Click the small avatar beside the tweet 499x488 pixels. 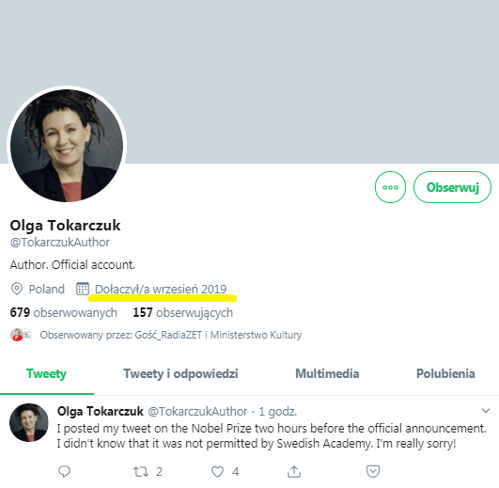[29, 422]
